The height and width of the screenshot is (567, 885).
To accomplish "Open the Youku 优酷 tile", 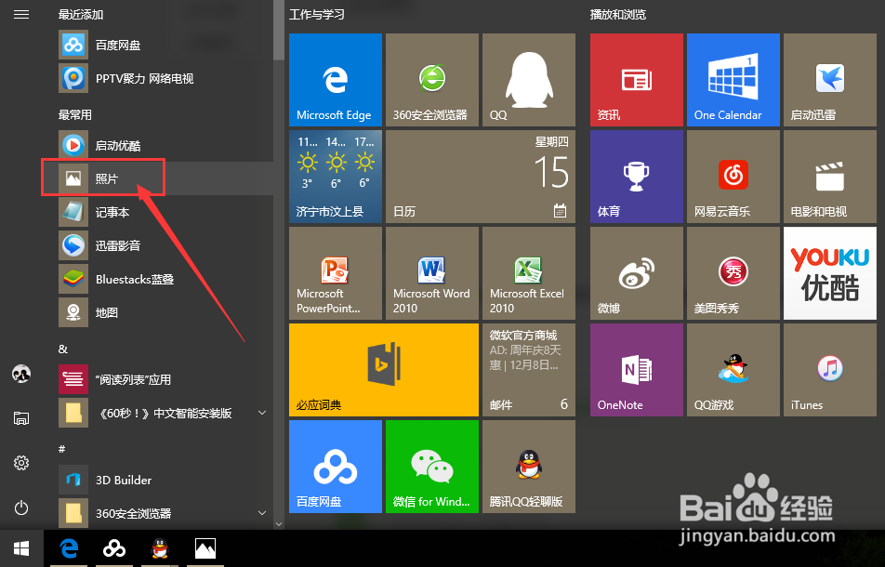I will point(829,273).
